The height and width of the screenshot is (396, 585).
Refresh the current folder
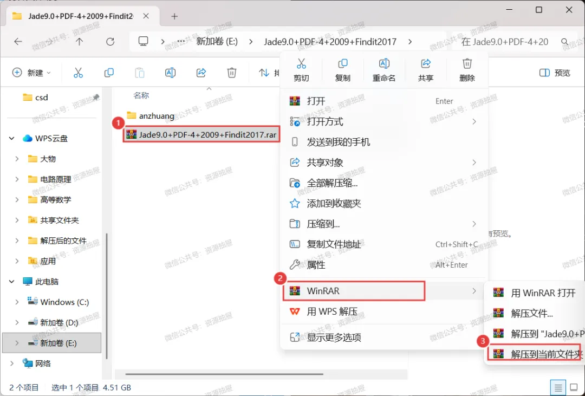pos(110,41)
